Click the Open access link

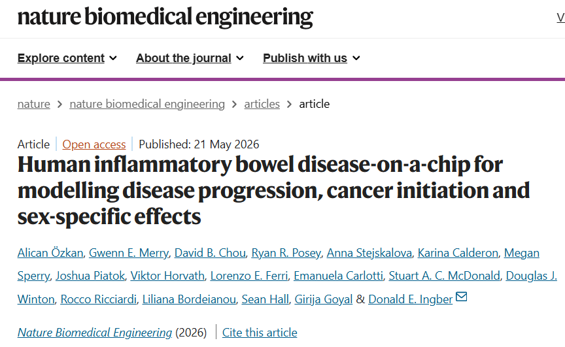[94, 144]
